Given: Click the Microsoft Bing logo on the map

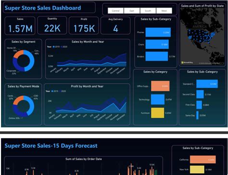Looking at the screenshot, I should [187, 62].
